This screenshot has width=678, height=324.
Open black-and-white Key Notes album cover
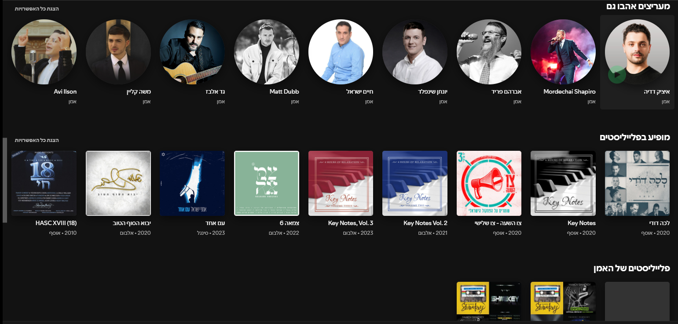tap(563, 183)
